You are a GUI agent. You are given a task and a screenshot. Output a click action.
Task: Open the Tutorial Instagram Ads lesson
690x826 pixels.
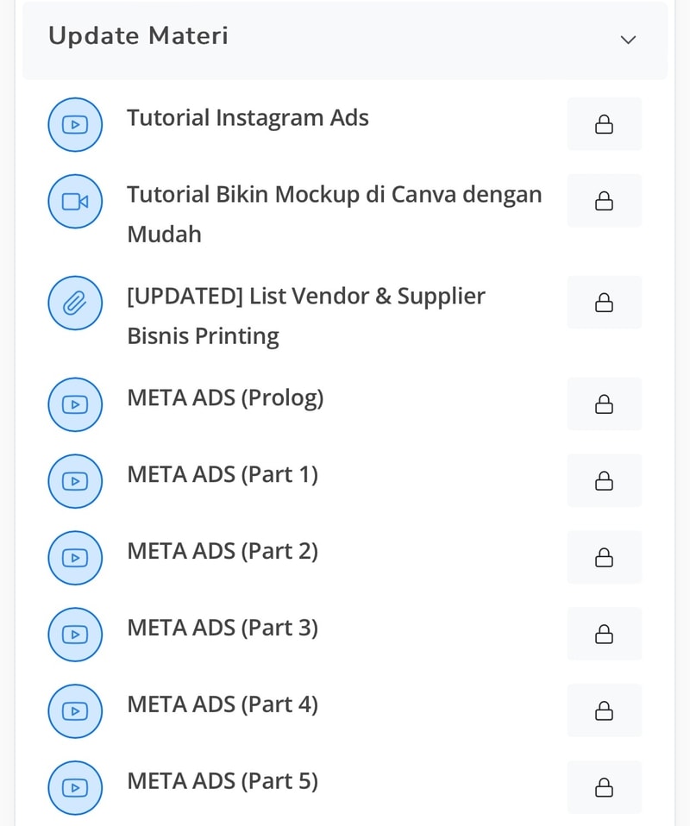tap(248, 118)
